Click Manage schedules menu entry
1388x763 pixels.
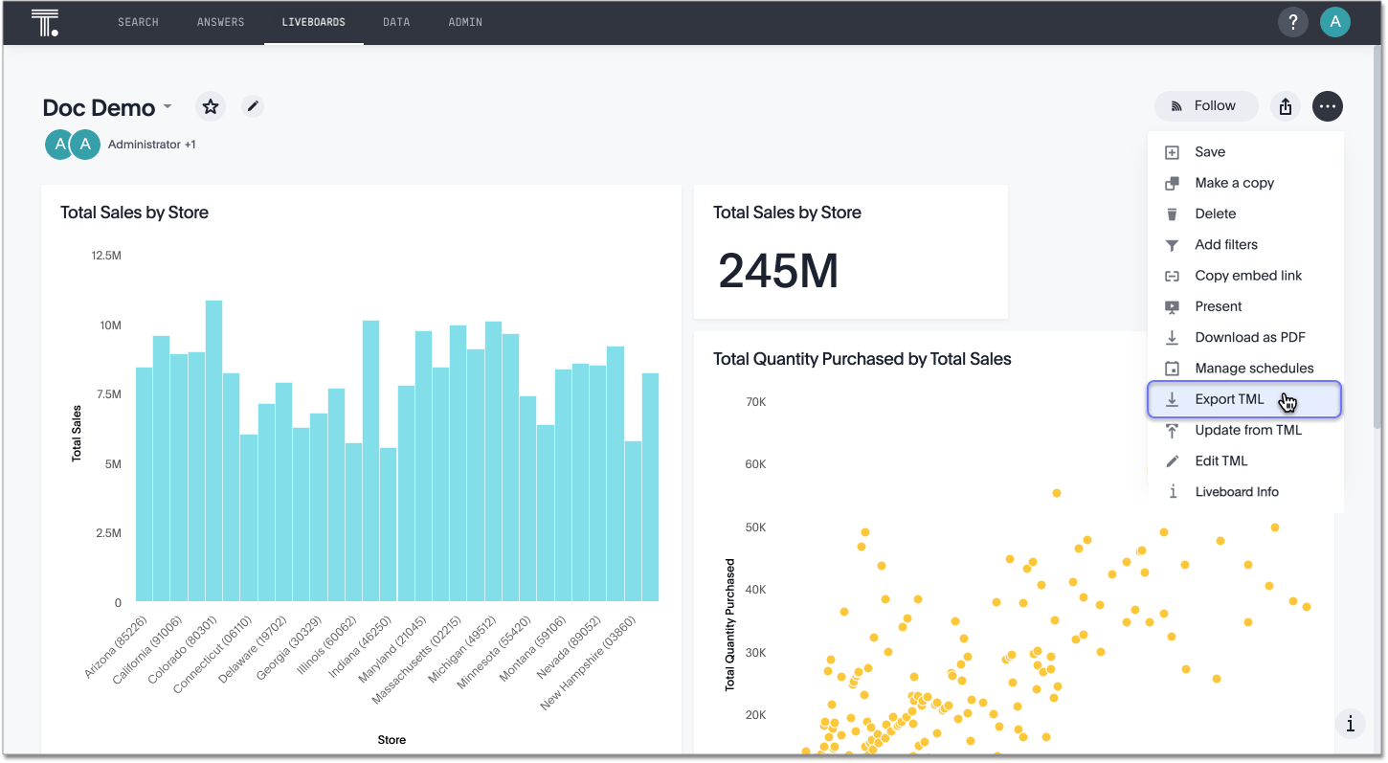click(x=1254, y=369)
